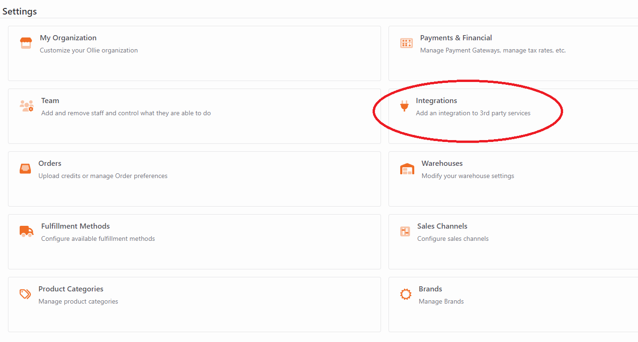Select the Team settings heading
The height and width of the screenshot is (342, 638).
pyautogui.click(x=50, y=101)
